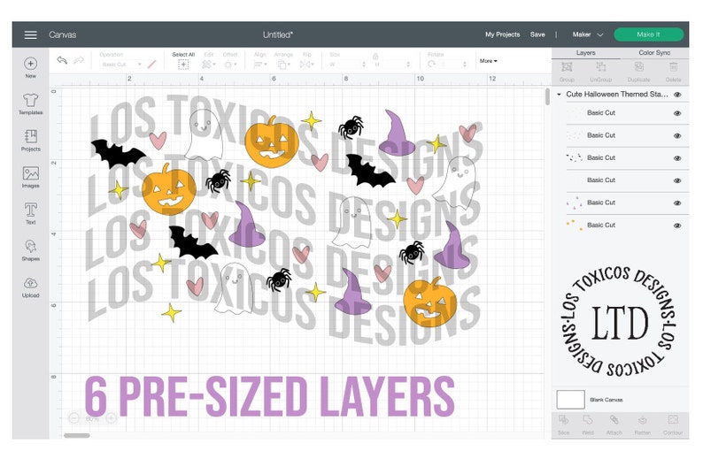Screen dimensions: 703x459
Task: Click the zoom out minus button
Action: click(74, 418)
